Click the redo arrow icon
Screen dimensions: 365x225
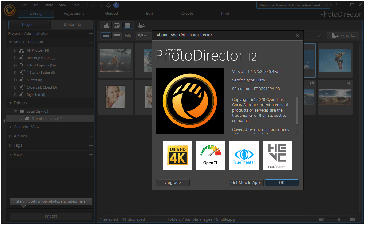pos(101,5)
